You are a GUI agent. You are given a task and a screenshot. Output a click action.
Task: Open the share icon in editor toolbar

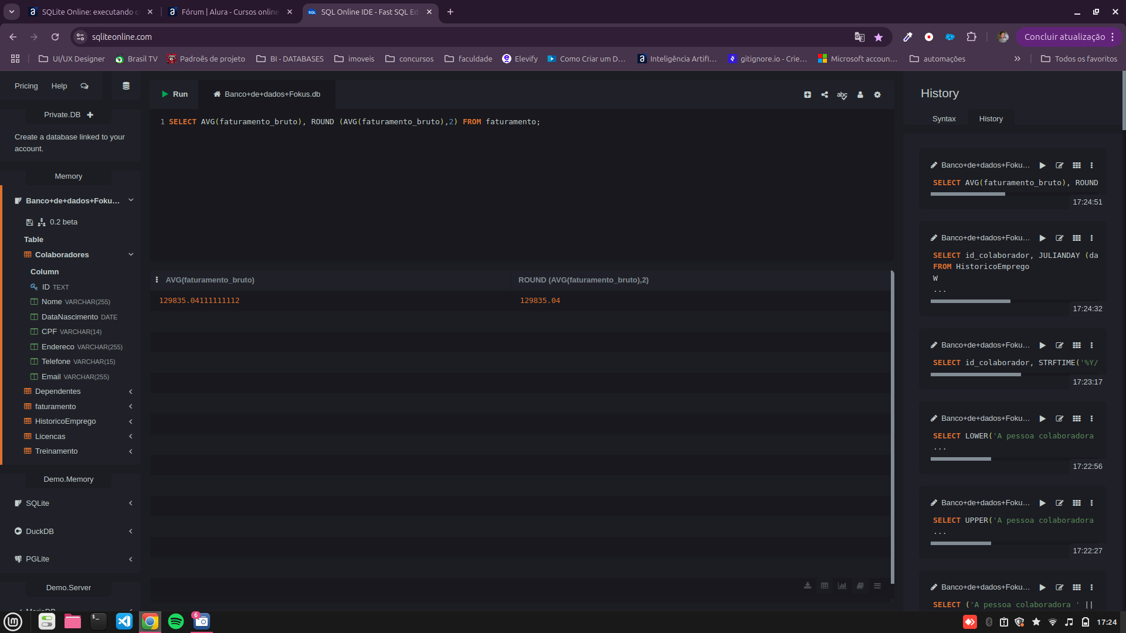click(825, 95)
